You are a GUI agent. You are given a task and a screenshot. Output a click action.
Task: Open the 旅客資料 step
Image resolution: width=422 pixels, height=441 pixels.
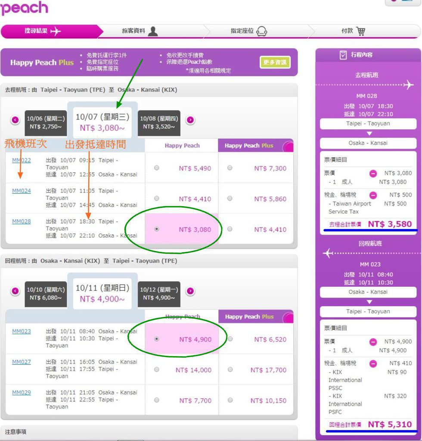pyautogui.click(x=153, y=31)
